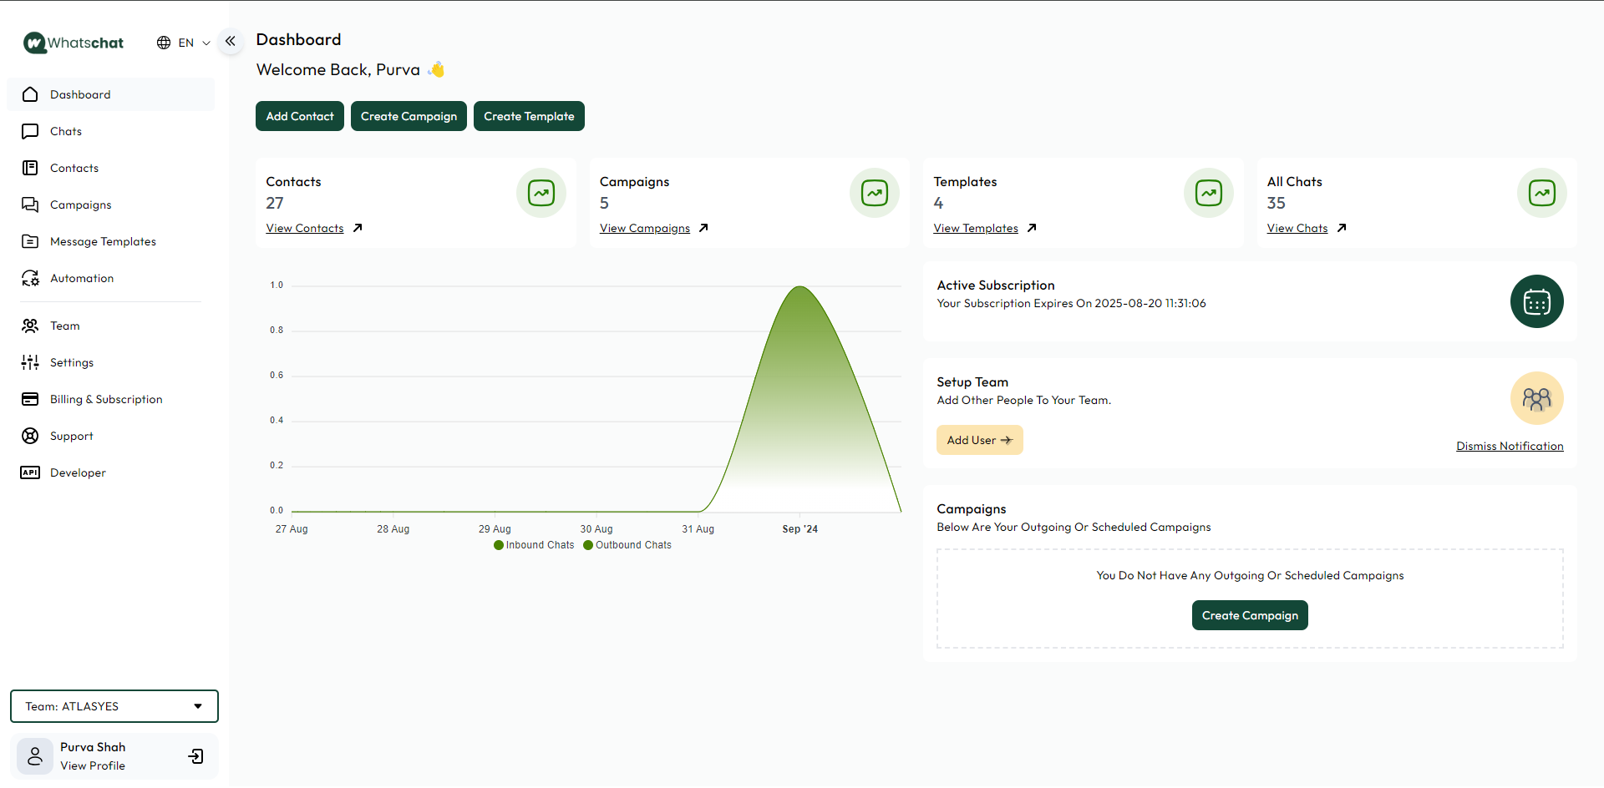Screen dimensions: 1604x788
Task: Open the EN language dropdown
Action: [x=184, y=43]
